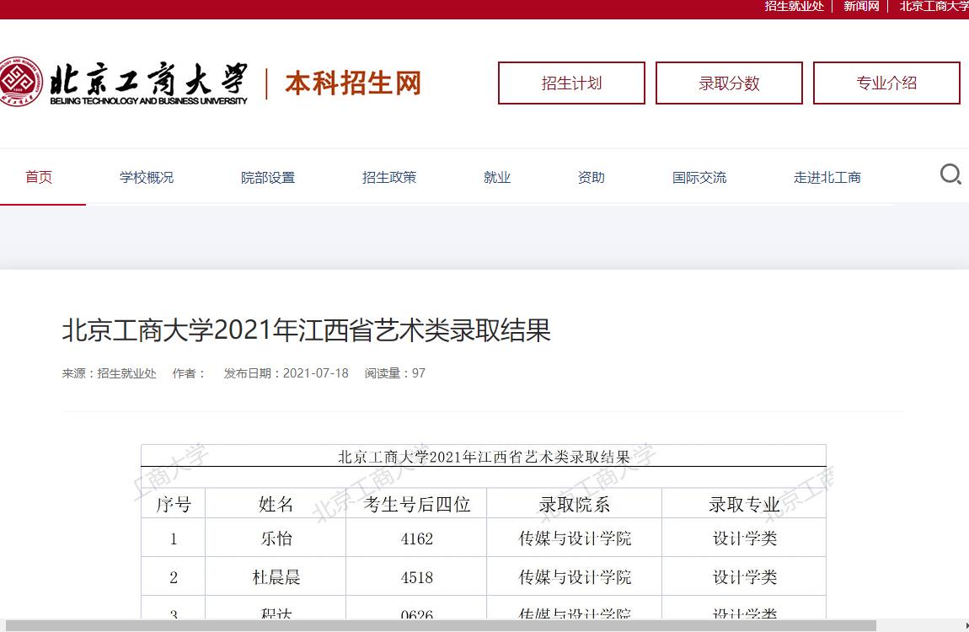
Task: Click 本科招生网 site title
Action: point(353,83)
